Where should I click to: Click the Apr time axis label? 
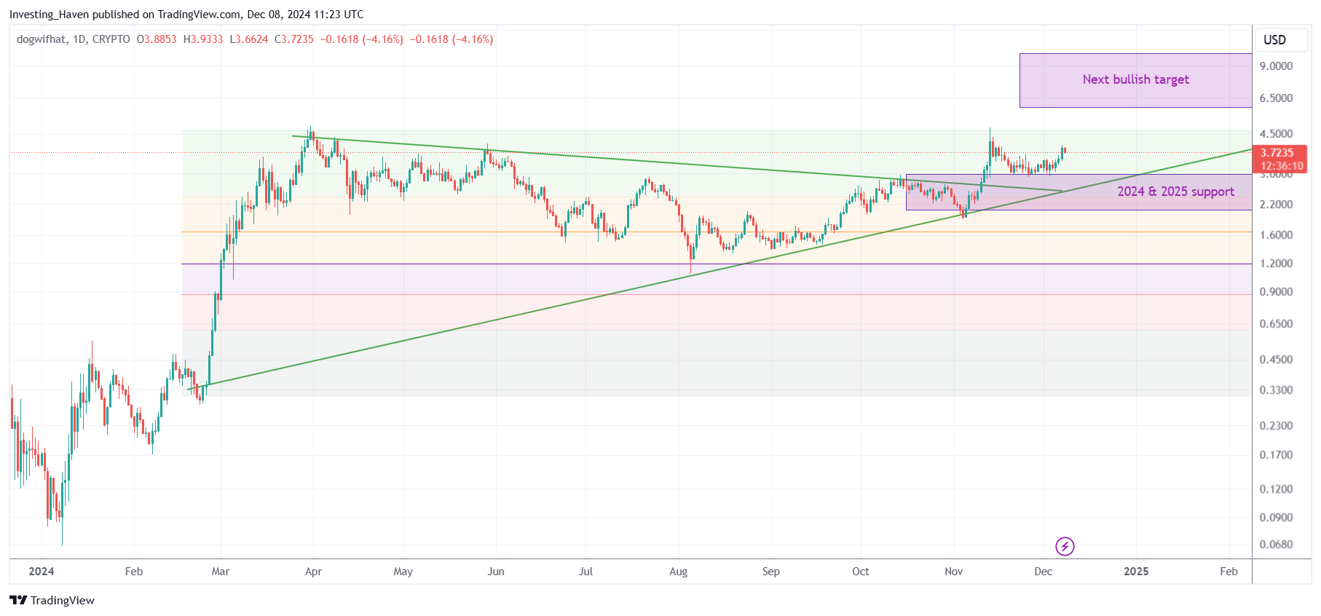[x=313, y=572]
